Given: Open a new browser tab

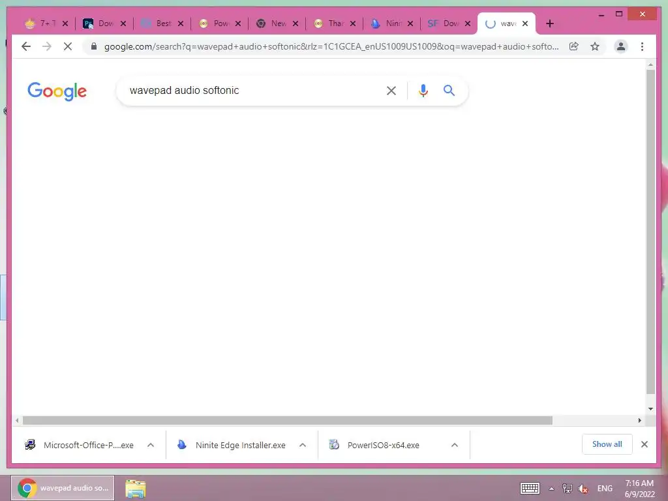Looking at the screenshot, I should pyautogui.click(x=550, y=24).
